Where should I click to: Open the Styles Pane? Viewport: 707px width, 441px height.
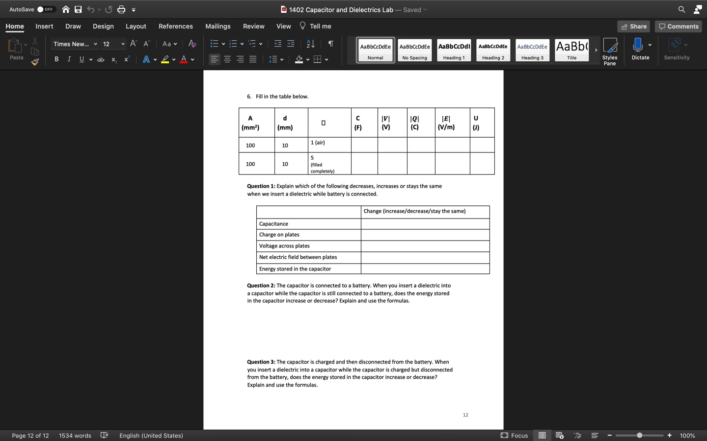610,51
